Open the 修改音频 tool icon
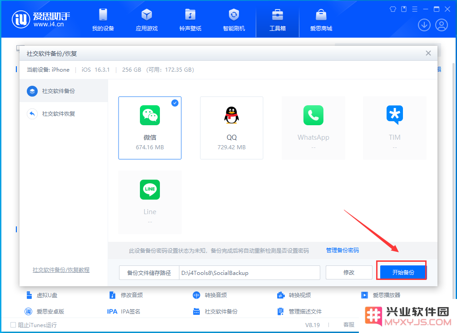 pyautogui.click(x=112, y=295)
